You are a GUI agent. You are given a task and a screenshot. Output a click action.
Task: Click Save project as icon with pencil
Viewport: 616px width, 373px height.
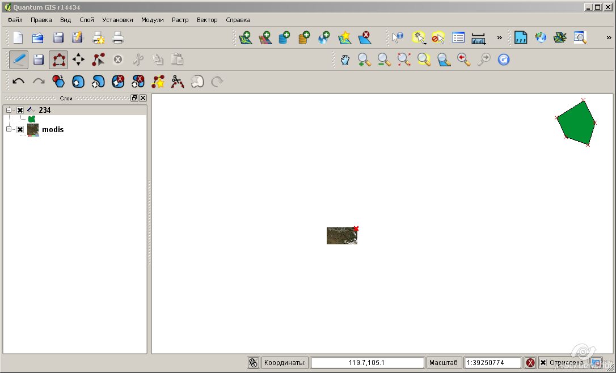tap(77, 37)
